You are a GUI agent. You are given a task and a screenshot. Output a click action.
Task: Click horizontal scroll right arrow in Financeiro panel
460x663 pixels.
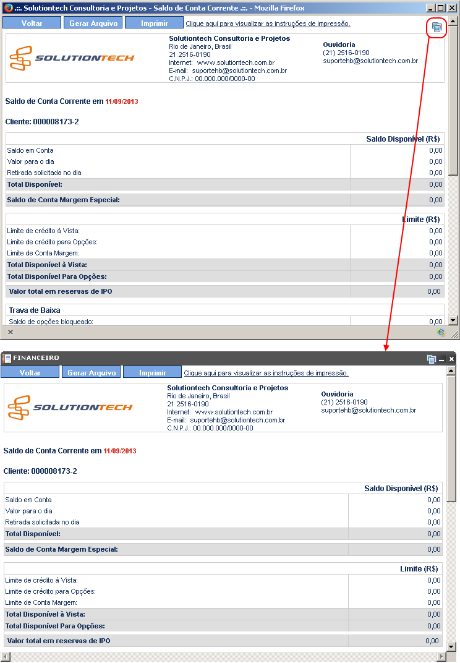[442, 657]
